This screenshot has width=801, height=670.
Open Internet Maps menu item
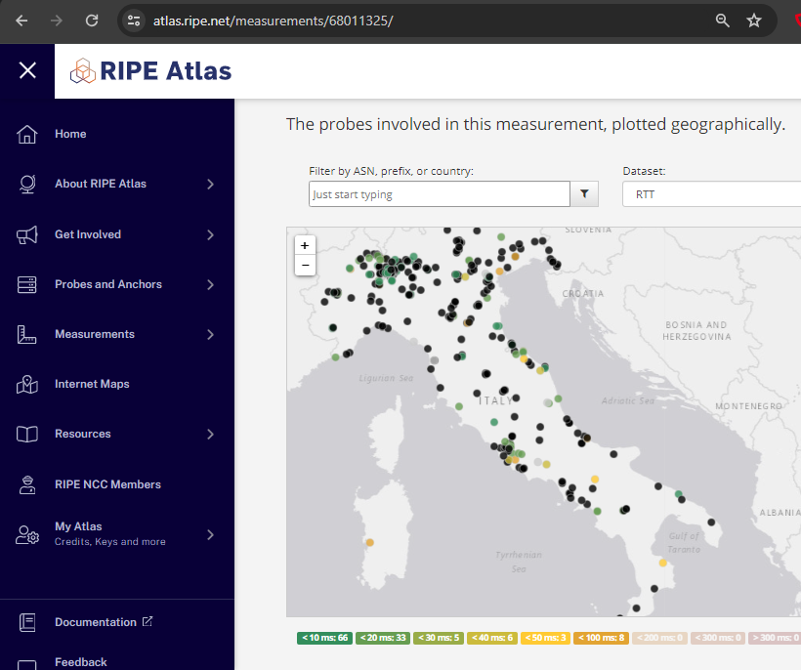[x=92, y=384]
